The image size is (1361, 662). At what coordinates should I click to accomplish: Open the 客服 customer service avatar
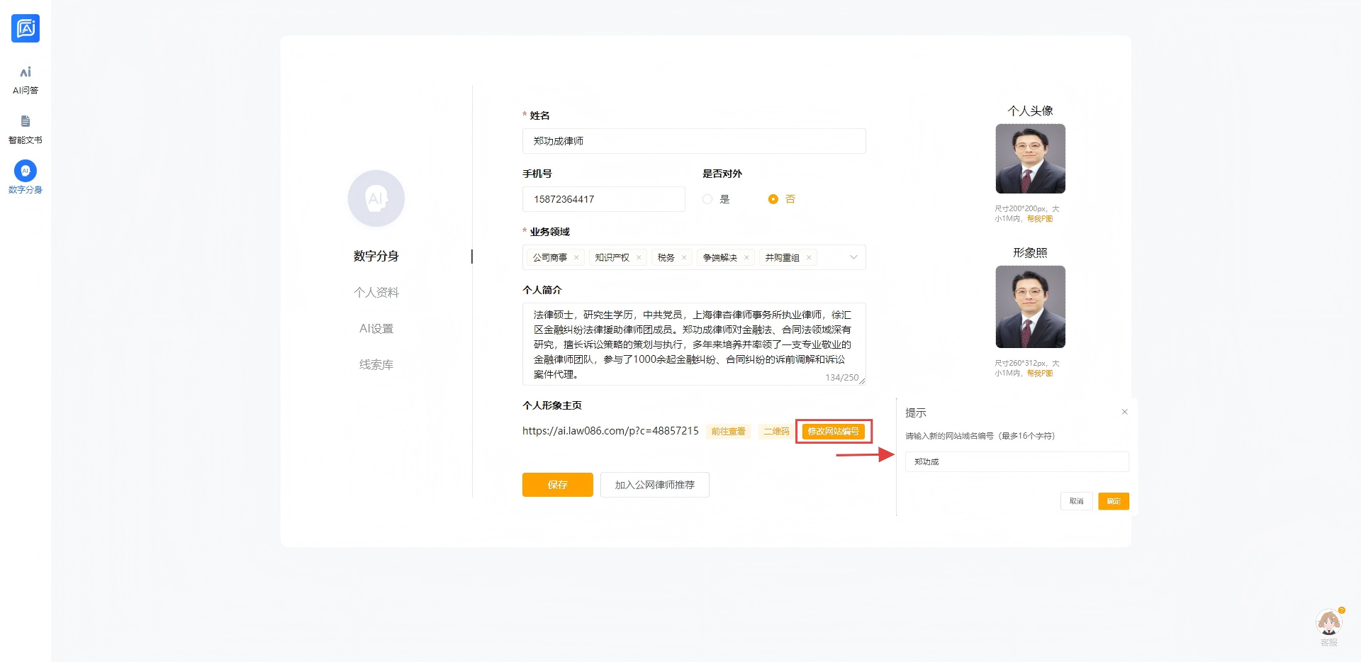(x=1328, y=624)
